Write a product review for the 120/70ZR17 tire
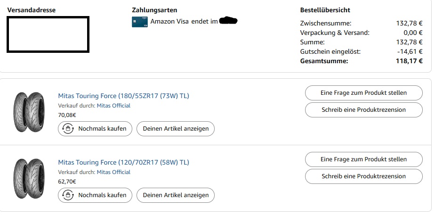The width and height of the screenshot is (435, 216). 363,176
